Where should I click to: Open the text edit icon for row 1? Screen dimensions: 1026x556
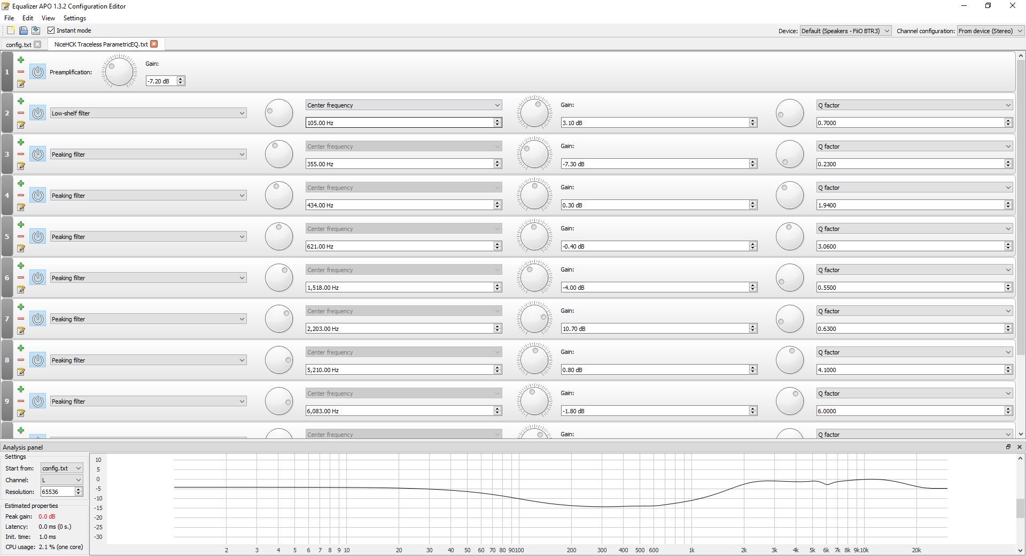pos(21,83)
